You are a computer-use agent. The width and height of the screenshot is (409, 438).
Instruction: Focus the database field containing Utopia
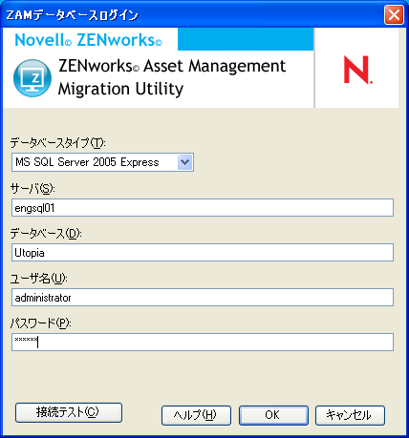tap(203, 253)
